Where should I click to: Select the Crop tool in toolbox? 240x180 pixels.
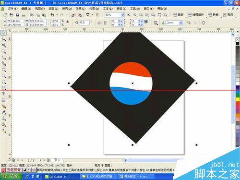[x=3, y=46]
